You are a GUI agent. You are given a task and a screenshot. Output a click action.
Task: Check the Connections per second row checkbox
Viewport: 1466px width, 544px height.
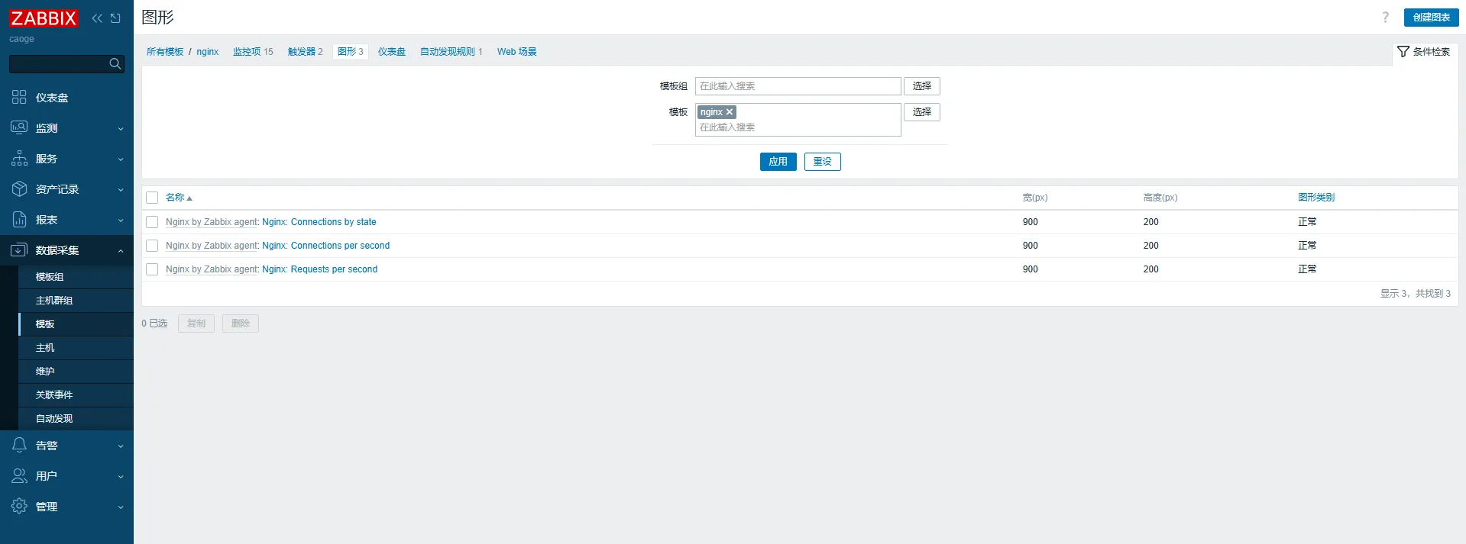[x=152, y=246]
